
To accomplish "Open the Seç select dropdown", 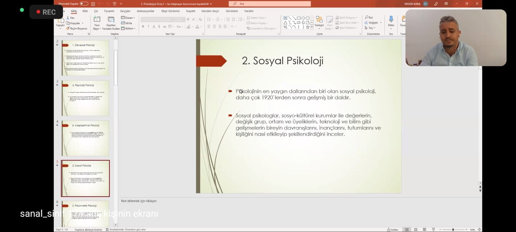I will (370, 28).
